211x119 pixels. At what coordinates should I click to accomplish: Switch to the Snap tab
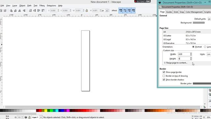tap(182, 12)
